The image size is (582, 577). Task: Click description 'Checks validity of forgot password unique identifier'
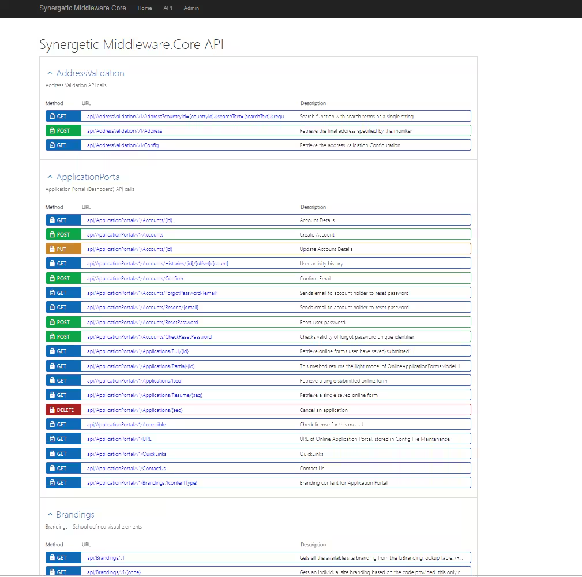(356, 337)
